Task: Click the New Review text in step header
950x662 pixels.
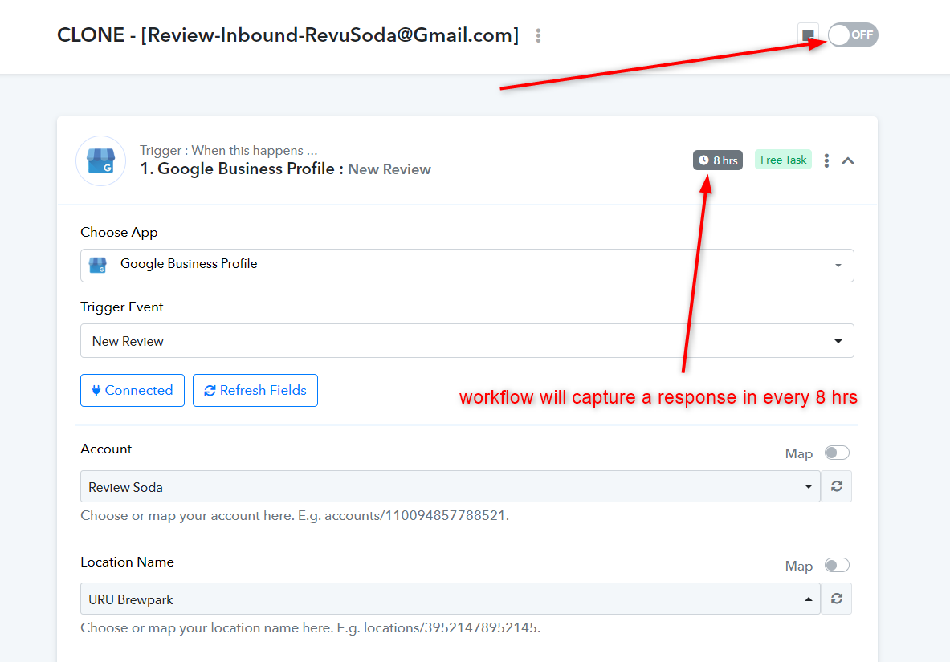Action: point(389,169)
